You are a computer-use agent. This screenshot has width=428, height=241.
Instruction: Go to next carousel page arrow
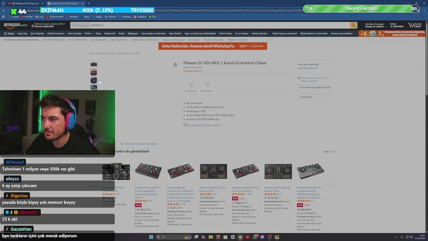coord(331,186)
